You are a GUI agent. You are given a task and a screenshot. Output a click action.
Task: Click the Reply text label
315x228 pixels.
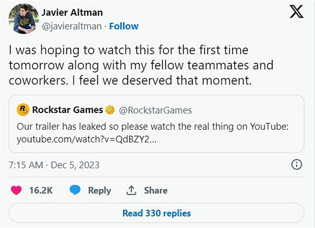[99, 190]
